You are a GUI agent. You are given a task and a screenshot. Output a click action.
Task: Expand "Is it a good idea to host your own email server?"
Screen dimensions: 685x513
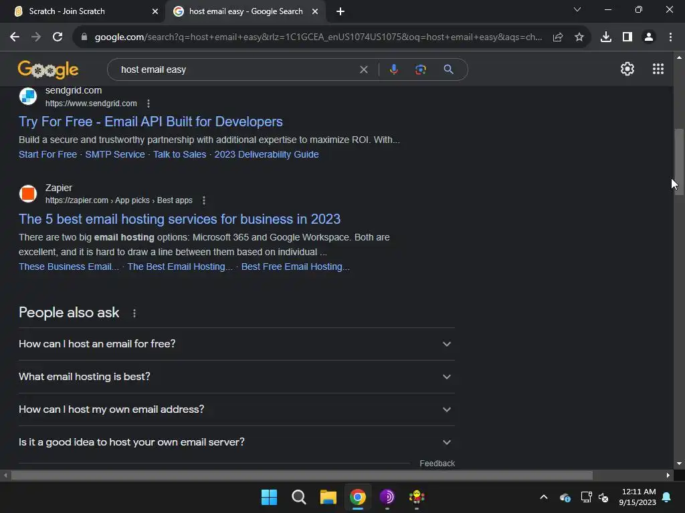click(x=236, y=442)
